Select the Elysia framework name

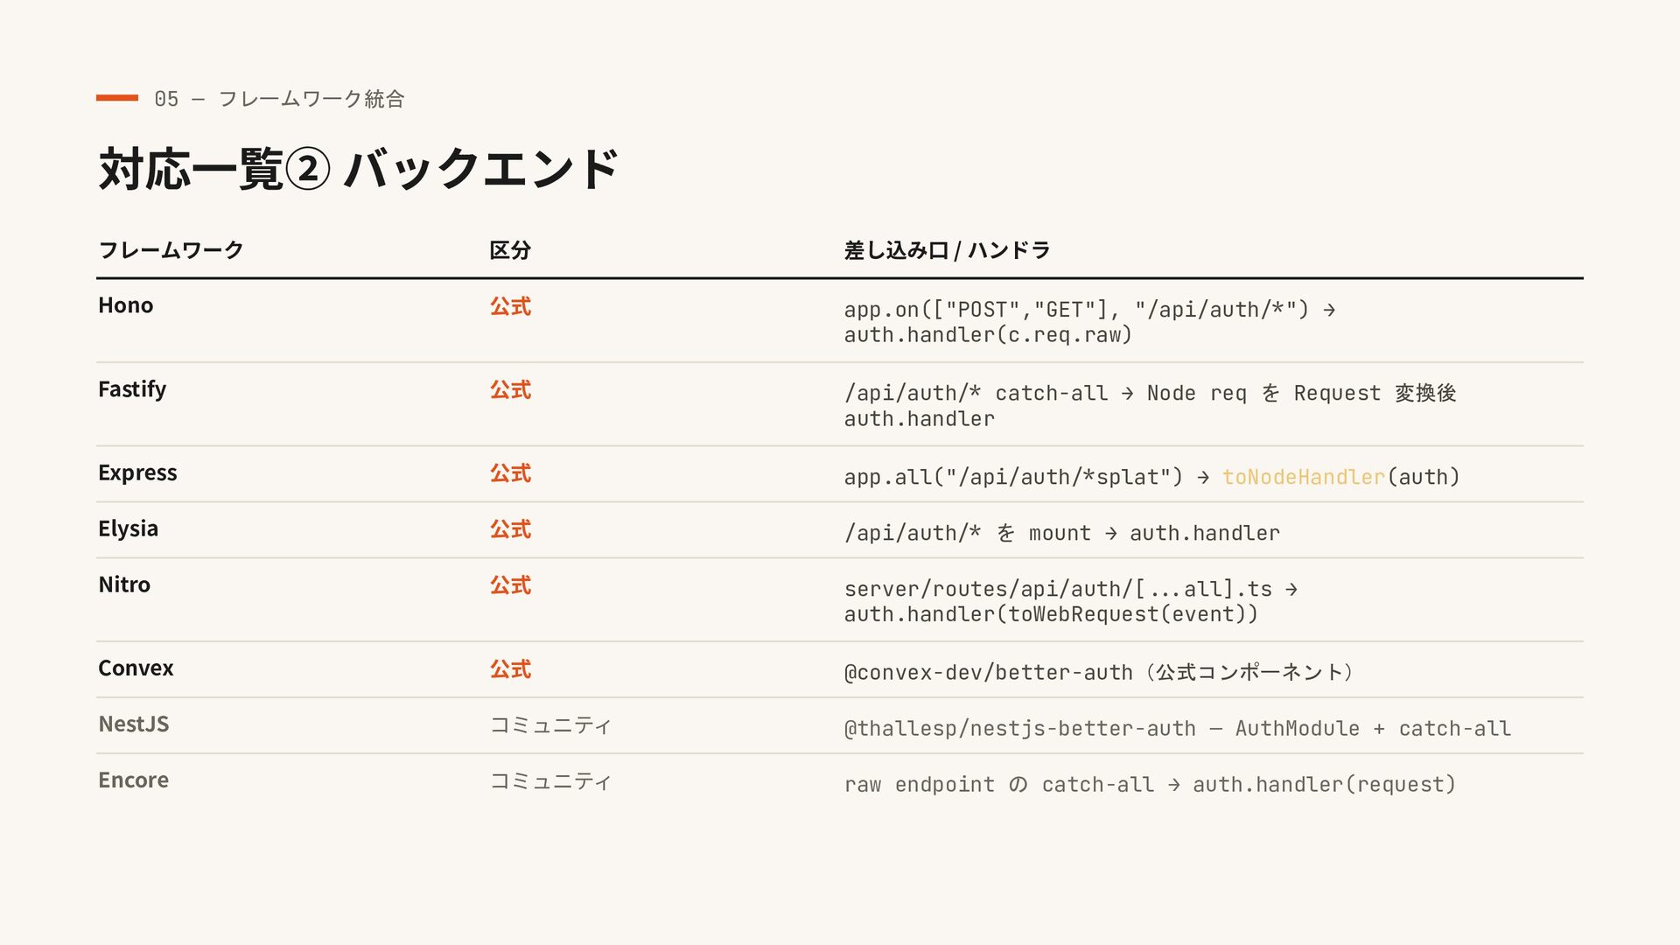click(128, 528)
